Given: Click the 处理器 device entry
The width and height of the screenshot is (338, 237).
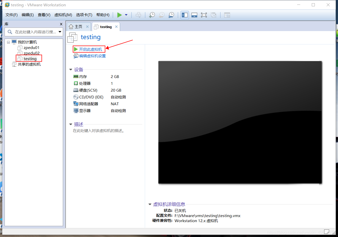Looking at the screenshot, I should click(x=85, y=83).
